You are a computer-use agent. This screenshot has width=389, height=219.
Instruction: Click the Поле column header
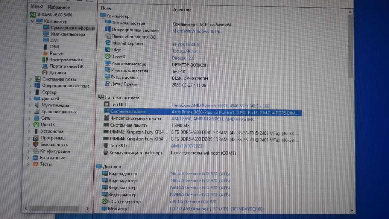pyautogui.click(x=106, y=8)
